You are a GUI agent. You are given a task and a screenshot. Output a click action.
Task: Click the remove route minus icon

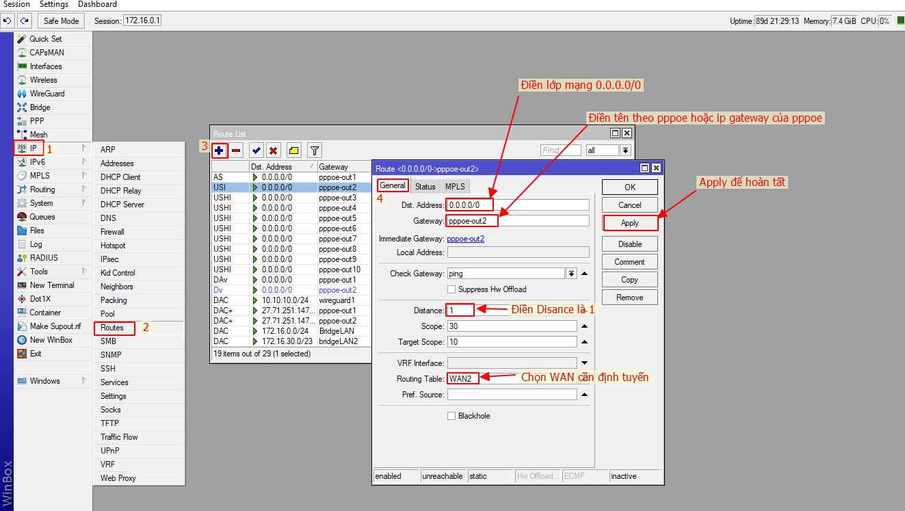pyautogui.click(x=236, y=150)
